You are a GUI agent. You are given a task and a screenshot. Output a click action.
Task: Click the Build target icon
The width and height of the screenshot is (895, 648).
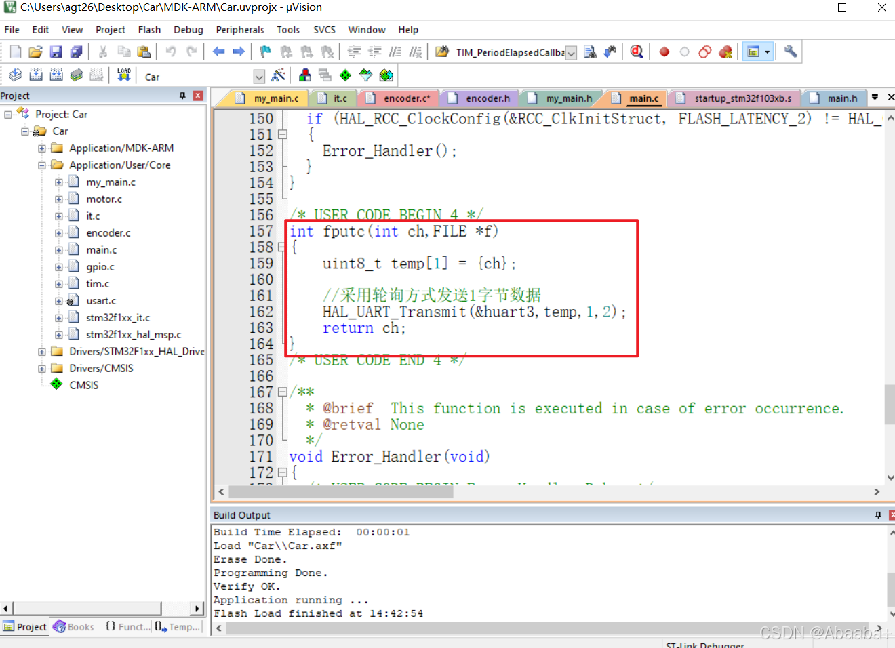pos(36,75)
